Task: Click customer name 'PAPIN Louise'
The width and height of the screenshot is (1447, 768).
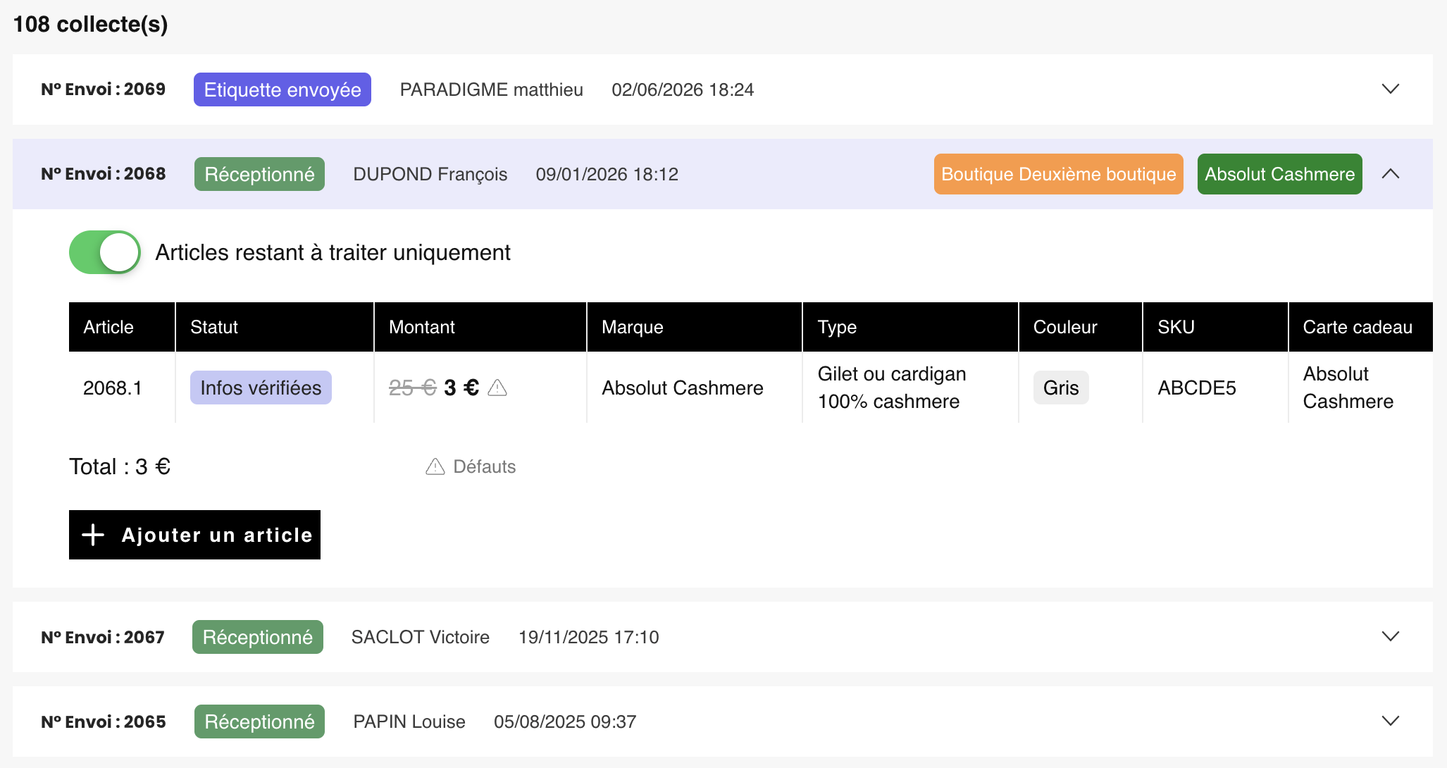Action: coord(409,721)
